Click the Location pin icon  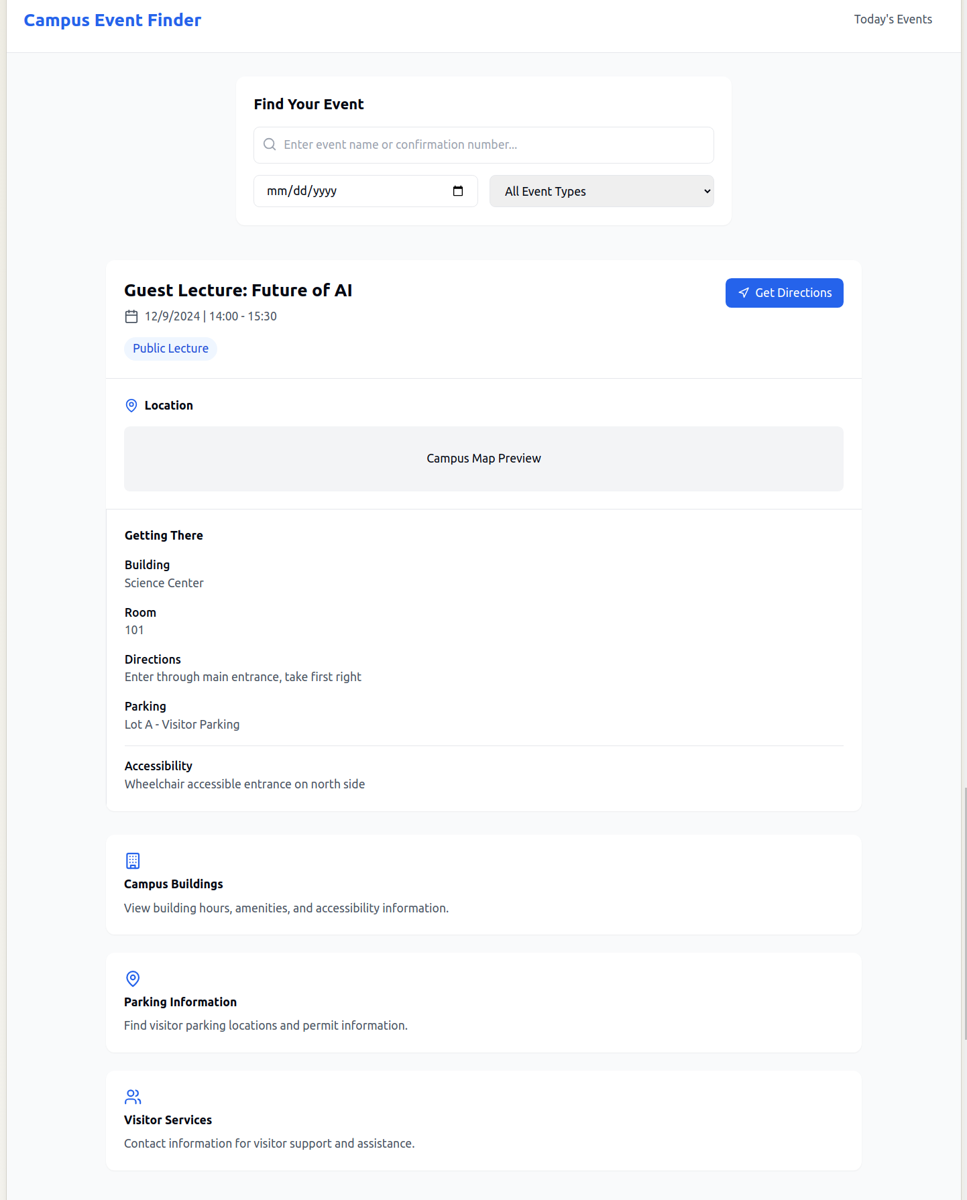pos(131,406)
